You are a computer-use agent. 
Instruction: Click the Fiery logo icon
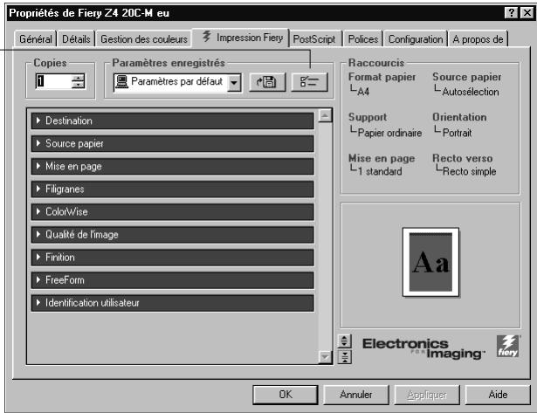pos(508,347)
